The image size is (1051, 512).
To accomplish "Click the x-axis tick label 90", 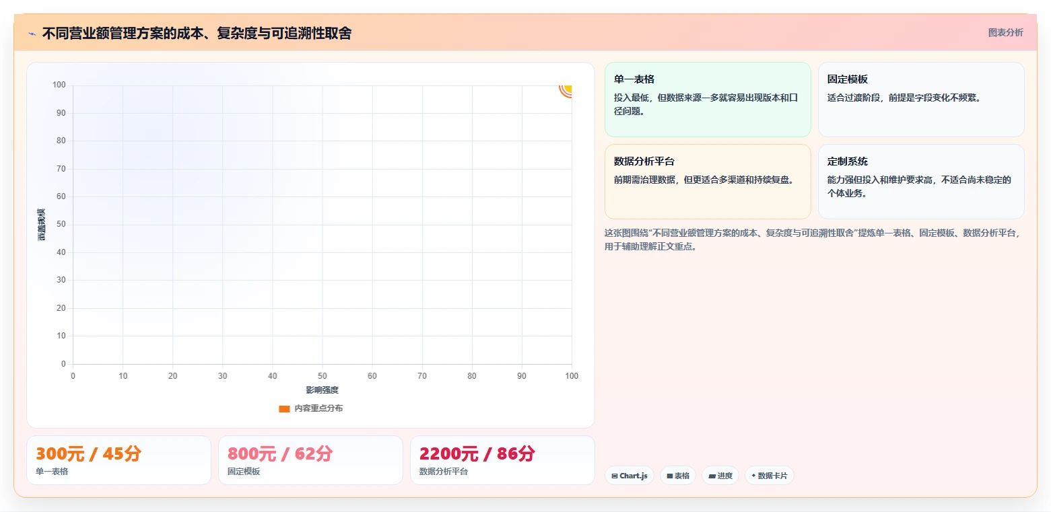I will (522, 376).
